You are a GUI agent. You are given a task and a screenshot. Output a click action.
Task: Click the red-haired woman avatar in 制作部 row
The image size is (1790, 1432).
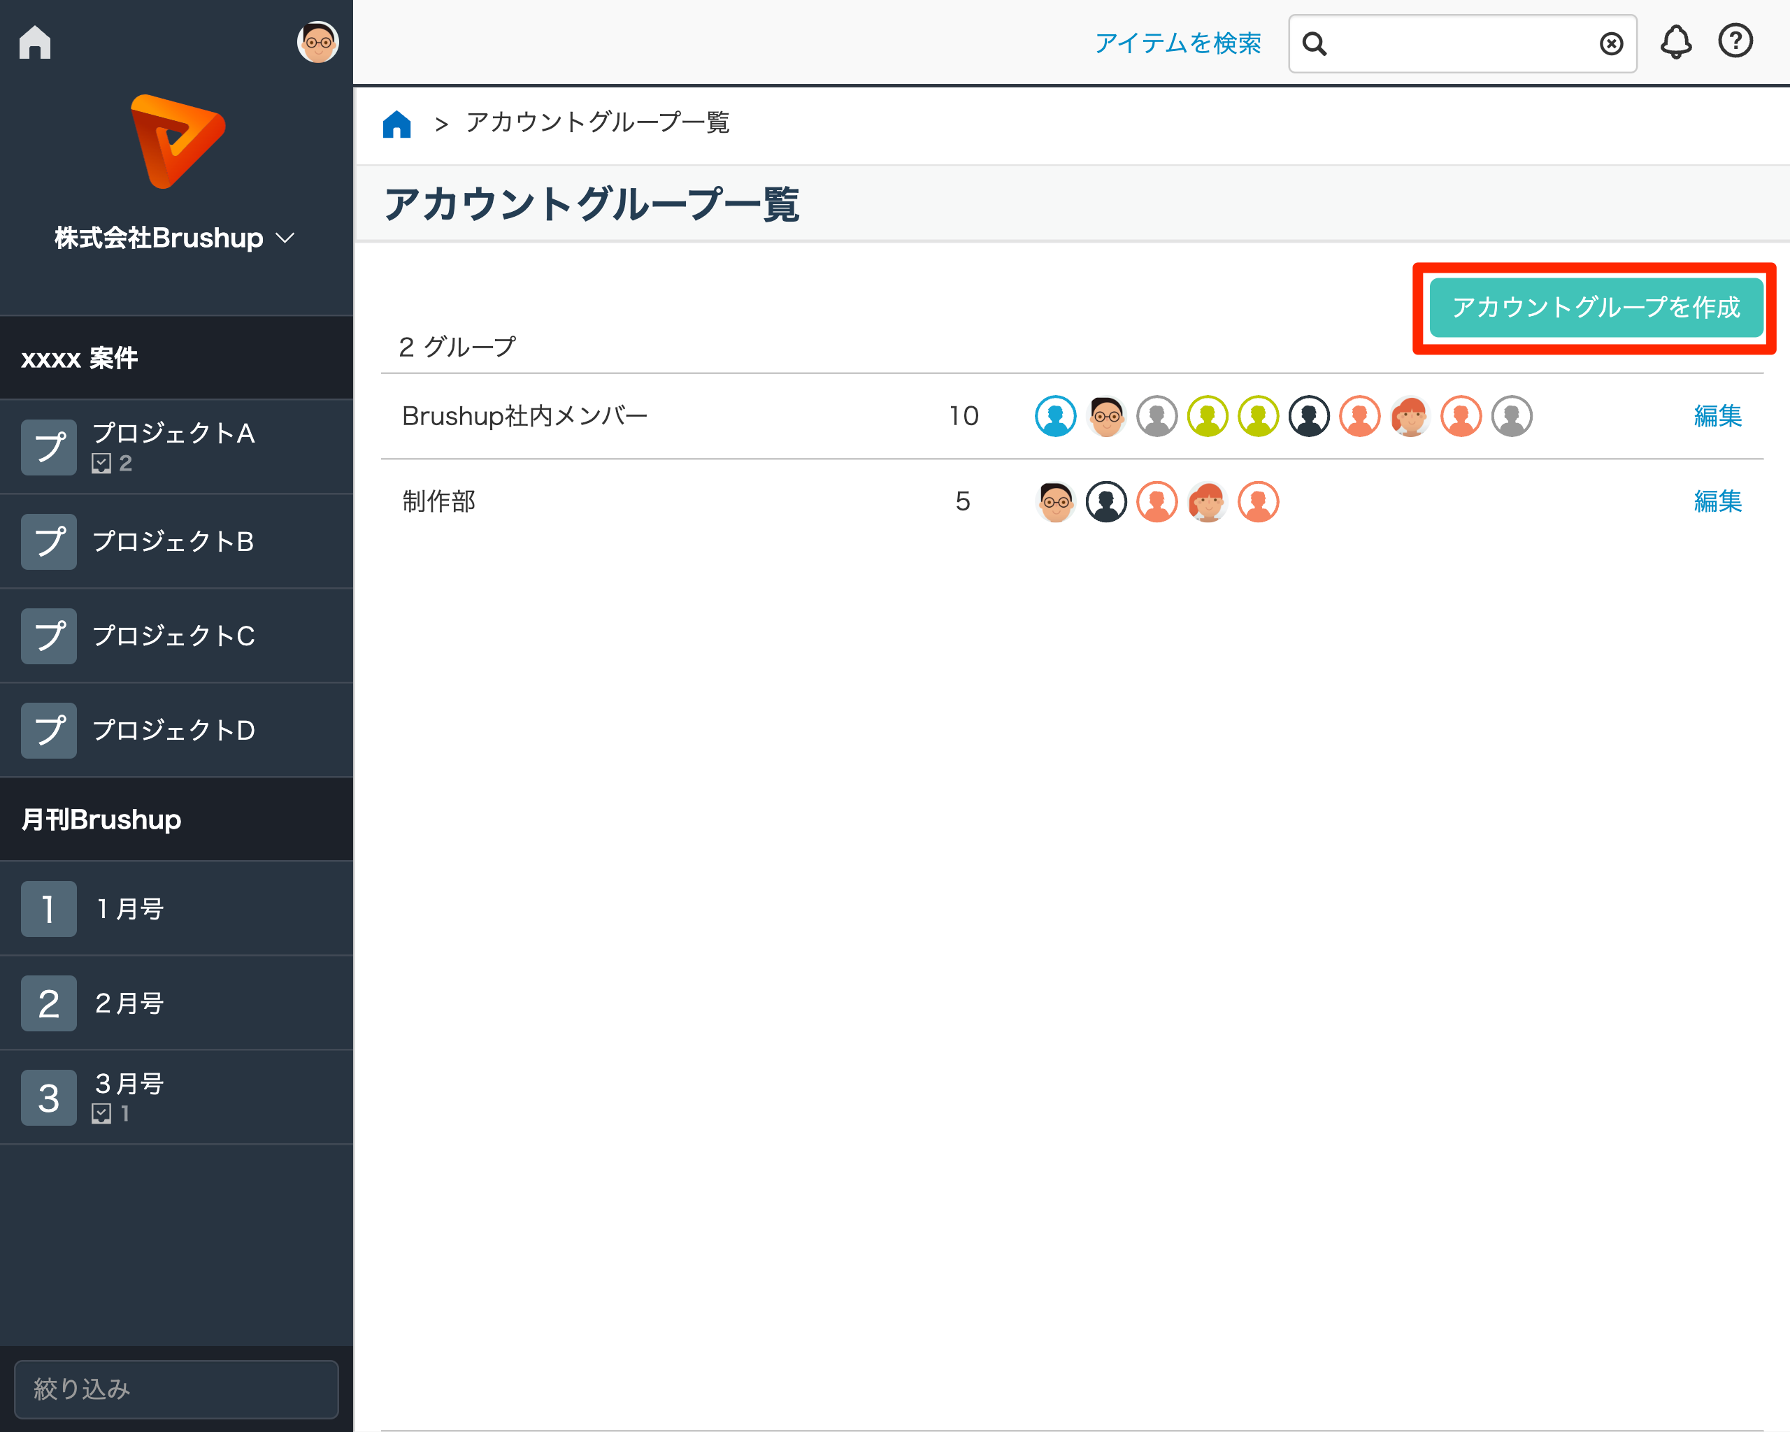tap(1207, 501)
